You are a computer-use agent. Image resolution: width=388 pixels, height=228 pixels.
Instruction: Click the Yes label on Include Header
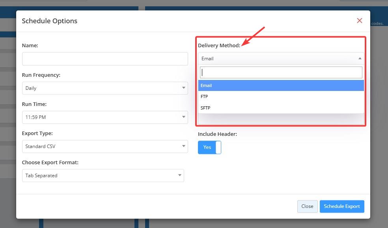tap(207, 147)
